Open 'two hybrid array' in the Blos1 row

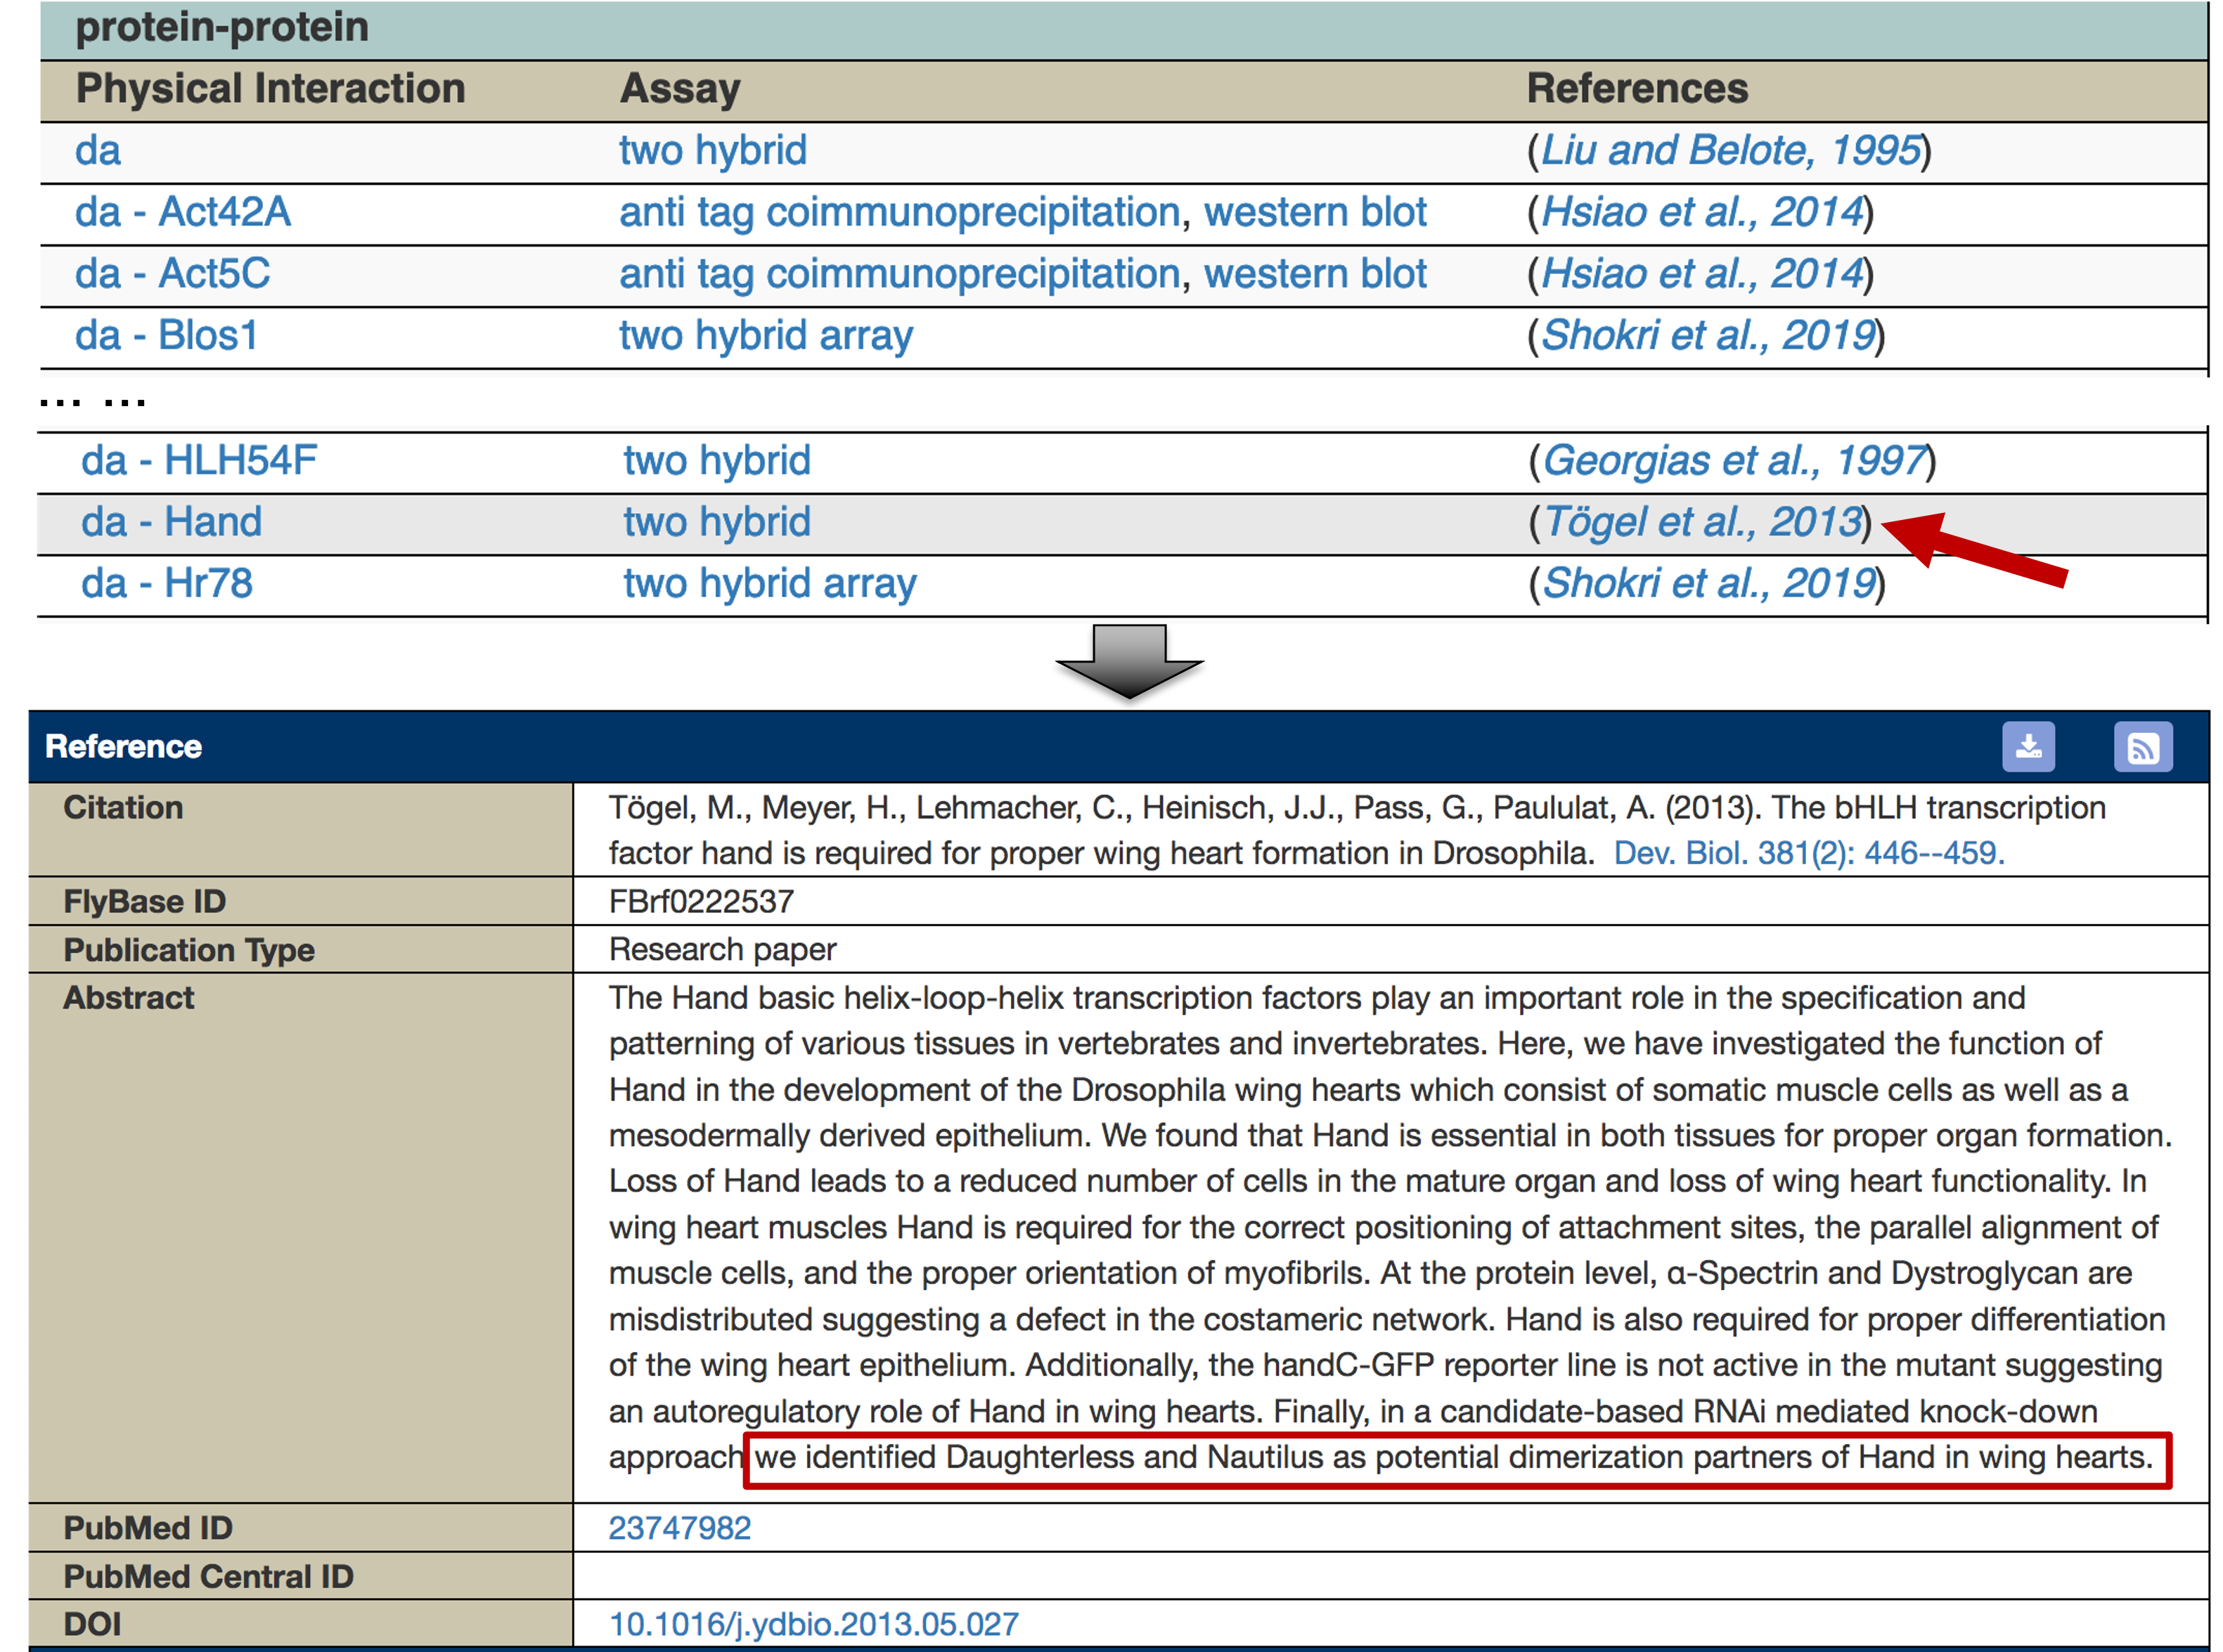pyautogui.click(x=766, y=336)
